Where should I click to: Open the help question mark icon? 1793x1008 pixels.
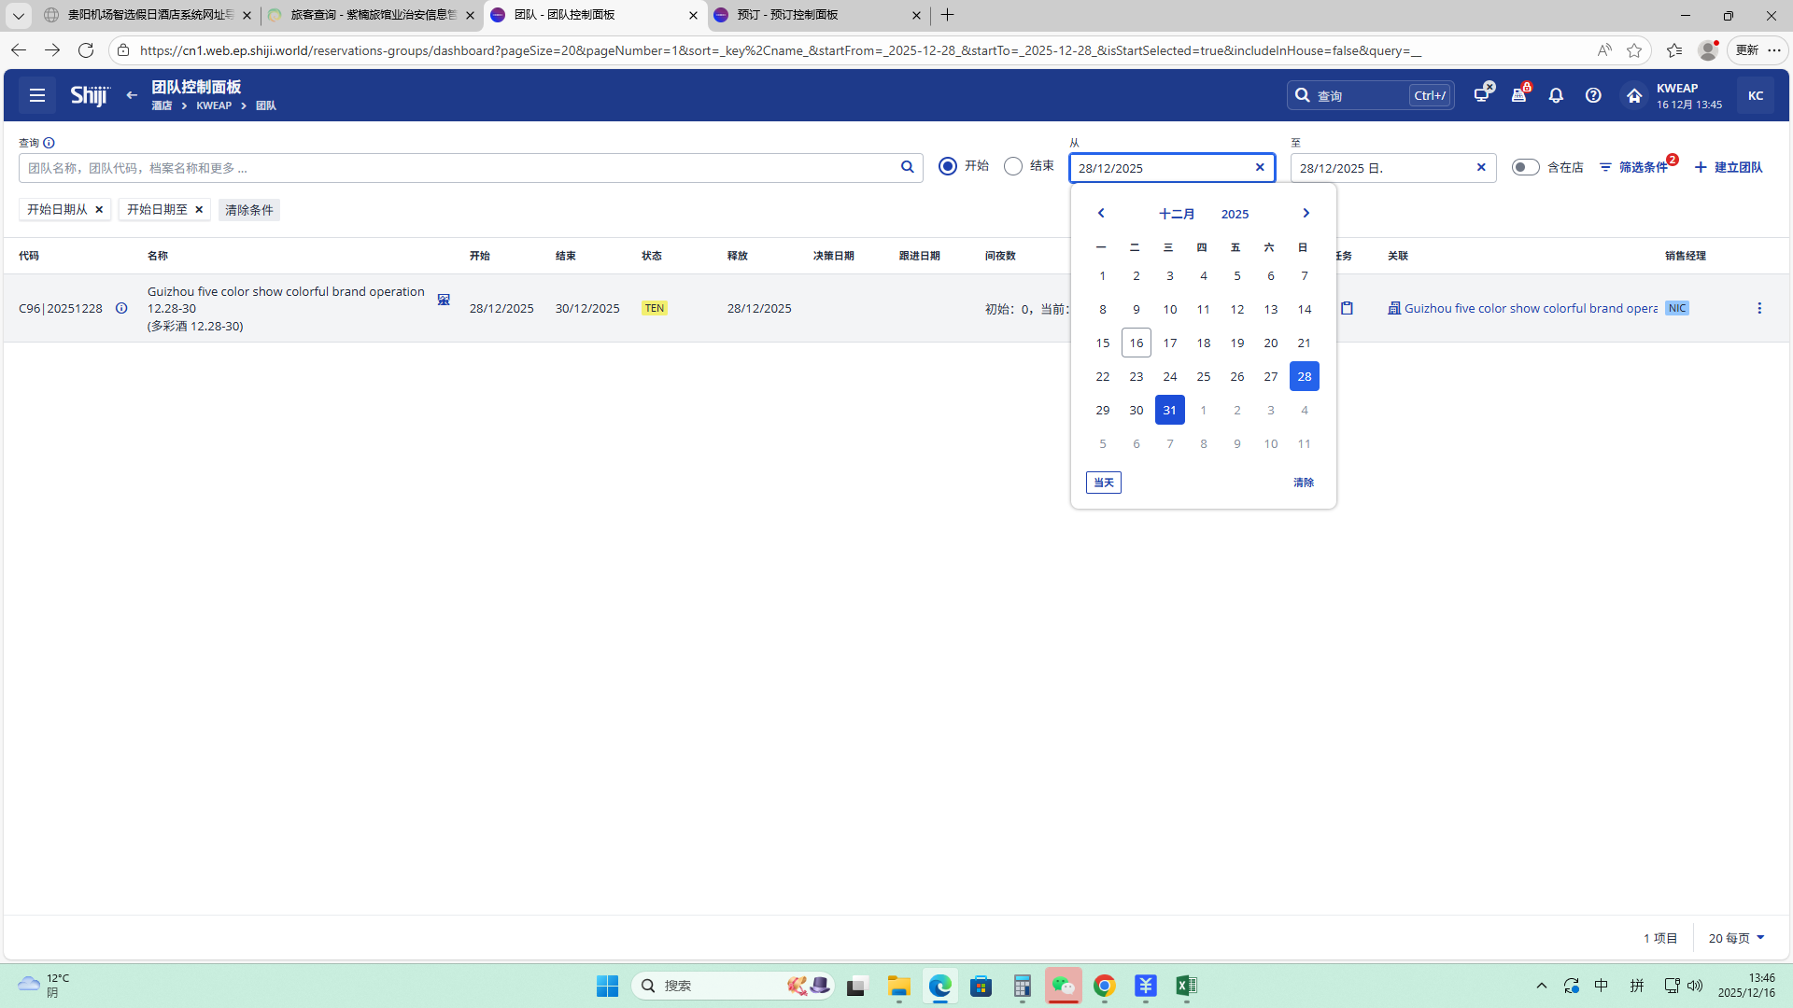pyautogui.click(x=1593, y=95)
